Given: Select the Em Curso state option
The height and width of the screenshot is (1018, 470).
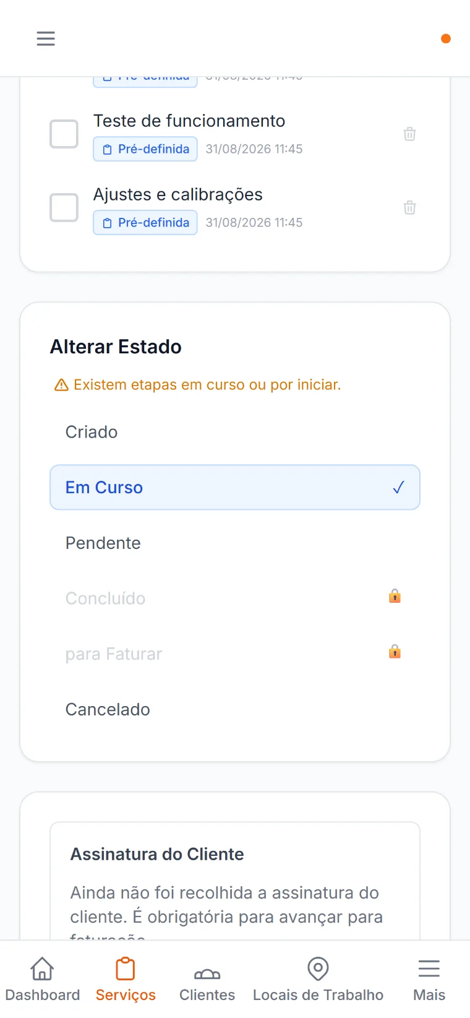Looking at the screenshot, I should 235,488.
